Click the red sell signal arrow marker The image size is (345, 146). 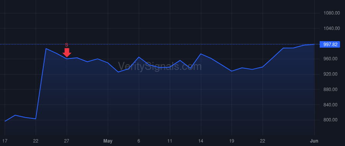[x=67, y=53]
